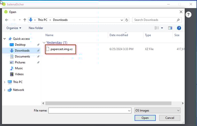Click the search magnifier icon
The height and width of the screenshot is (126, 197).
tap(178, 20)
